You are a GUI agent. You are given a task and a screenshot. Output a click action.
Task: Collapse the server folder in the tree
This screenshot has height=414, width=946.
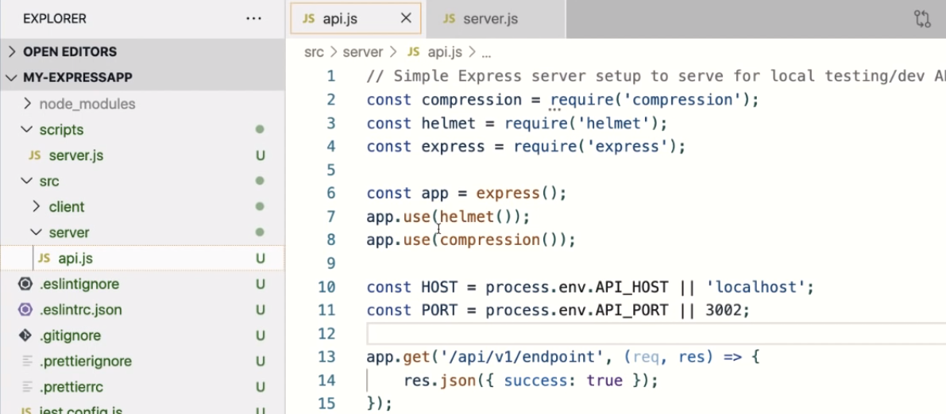pos(68,232)
